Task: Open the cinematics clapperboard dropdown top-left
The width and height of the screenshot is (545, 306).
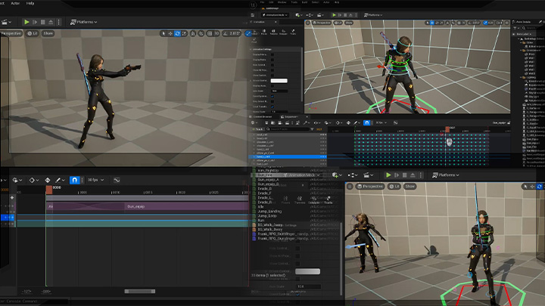Action: point(6,22)
